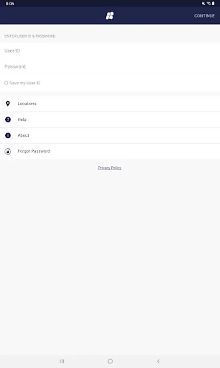Tap the Android home circle icon
This screenshot has width=220, height=368.
pyautogui.click(x=110, y=361)
